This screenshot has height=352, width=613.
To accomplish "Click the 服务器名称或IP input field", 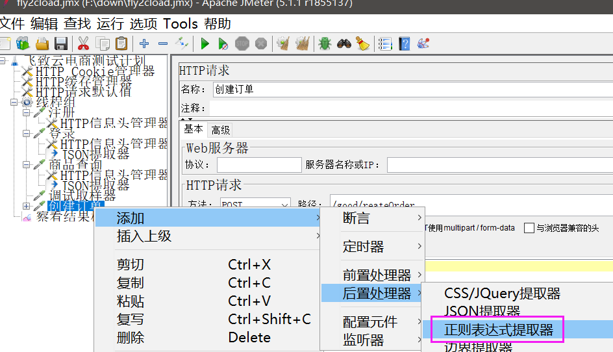I will (500, 165).
